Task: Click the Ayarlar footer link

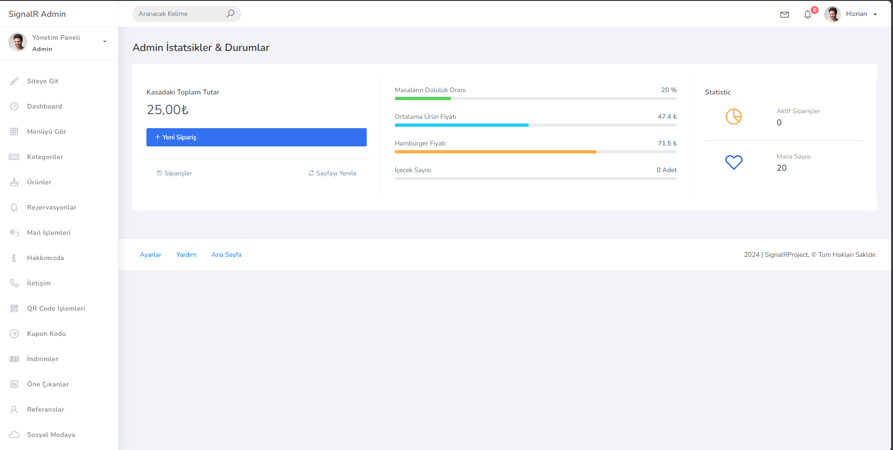Action: pyautogui.click(x=151, y=254)
